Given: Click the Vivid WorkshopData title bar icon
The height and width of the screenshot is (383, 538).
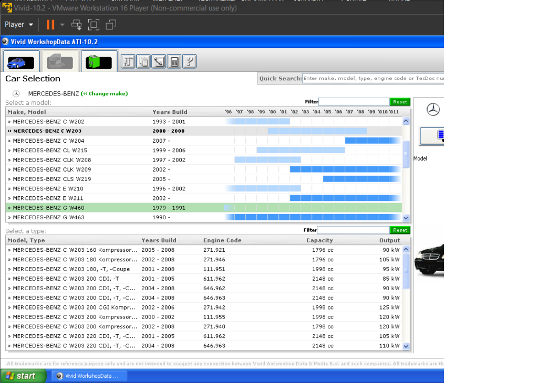Looking at the screenshot, I should pos(5,42).
